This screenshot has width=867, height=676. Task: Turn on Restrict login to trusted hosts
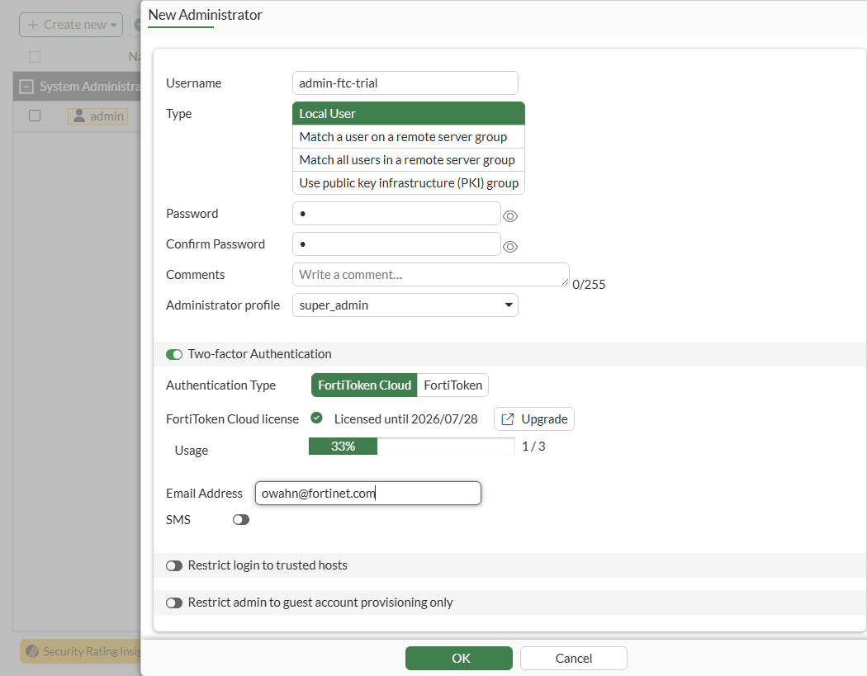[x=174, y=565]
